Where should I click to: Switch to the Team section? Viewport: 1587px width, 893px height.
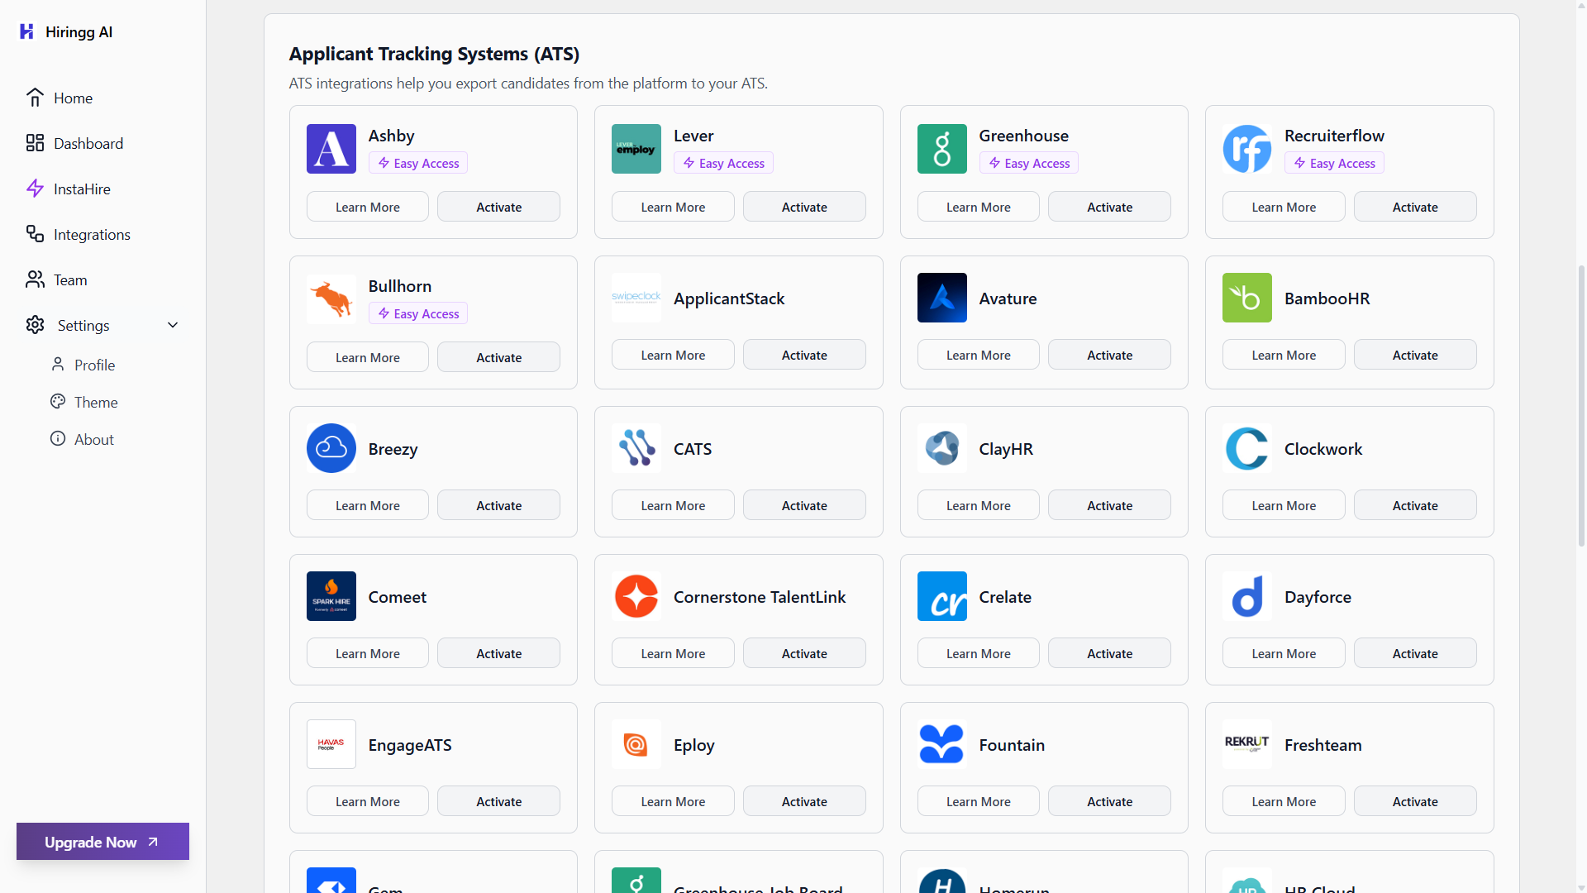click(x=69, y=279)
